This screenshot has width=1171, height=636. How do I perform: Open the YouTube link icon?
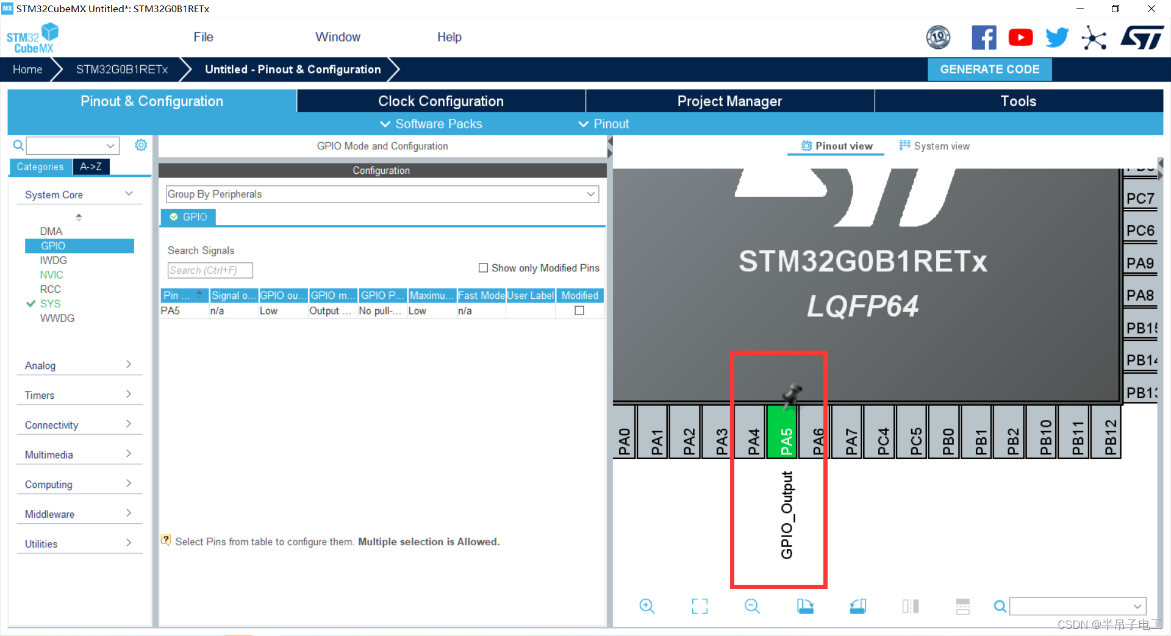click(1020, 38)
